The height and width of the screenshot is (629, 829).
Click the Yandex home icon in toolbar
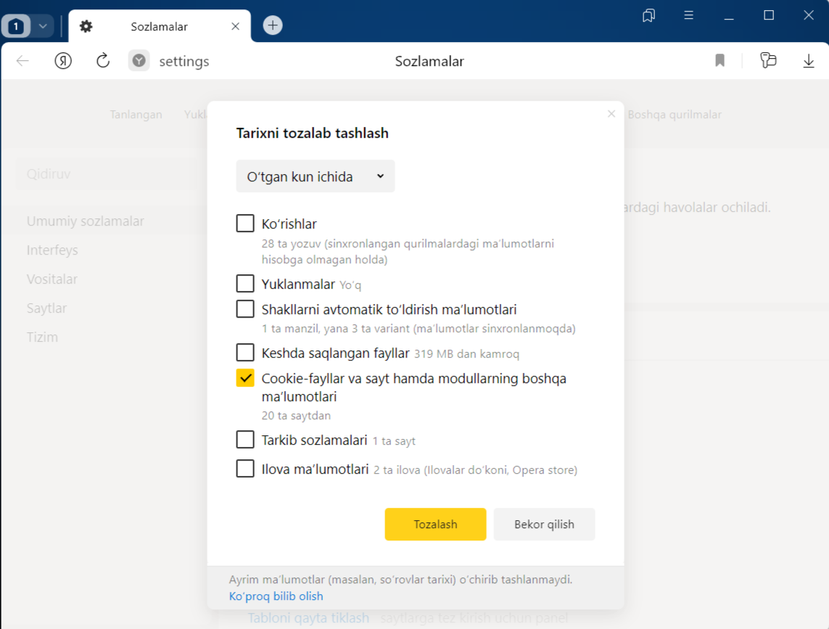pos(63,61)
